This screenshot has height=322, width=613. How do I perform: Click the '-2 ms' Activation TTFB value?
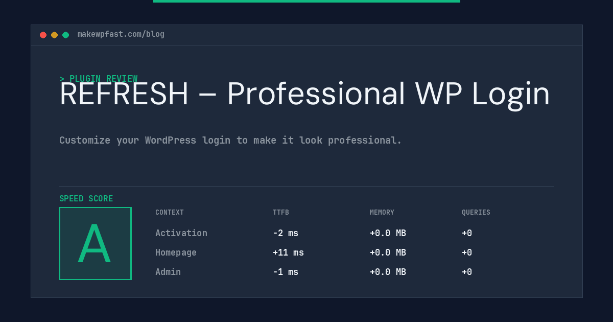point(286,233)
